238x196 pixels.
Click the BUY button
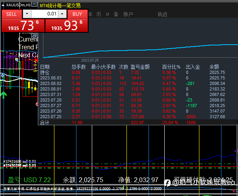tap(77, 14)
